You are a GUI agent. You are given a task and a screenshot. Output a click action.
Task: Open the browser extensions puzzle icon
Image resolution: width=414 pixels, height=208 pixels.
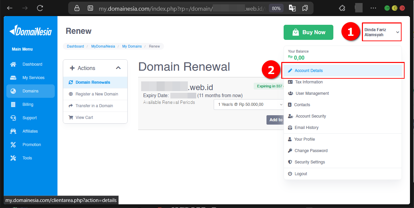coord(342,8)
